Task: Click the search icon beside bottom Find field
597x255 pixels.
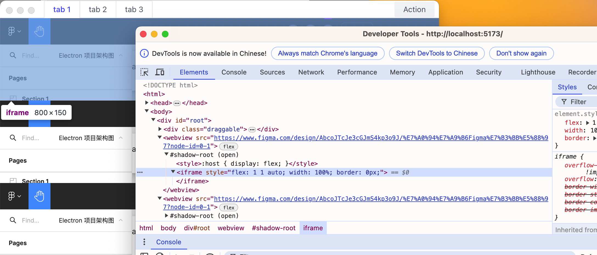Action: pos(13,220)
